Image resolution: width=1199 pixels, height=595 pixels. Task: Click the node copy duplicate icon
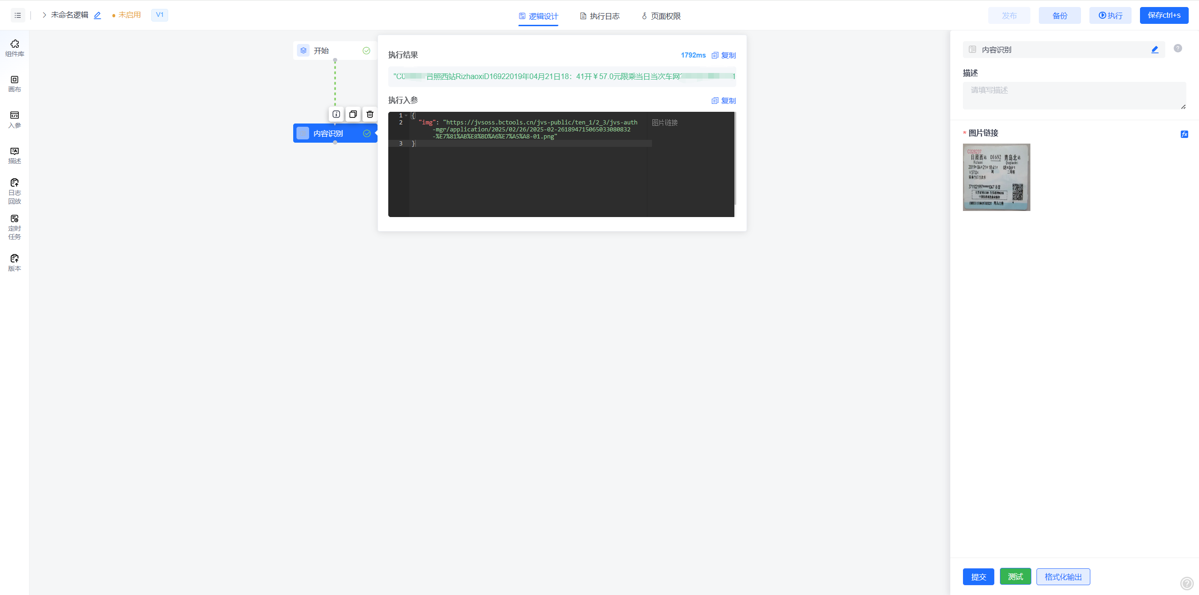coord(353,114)
